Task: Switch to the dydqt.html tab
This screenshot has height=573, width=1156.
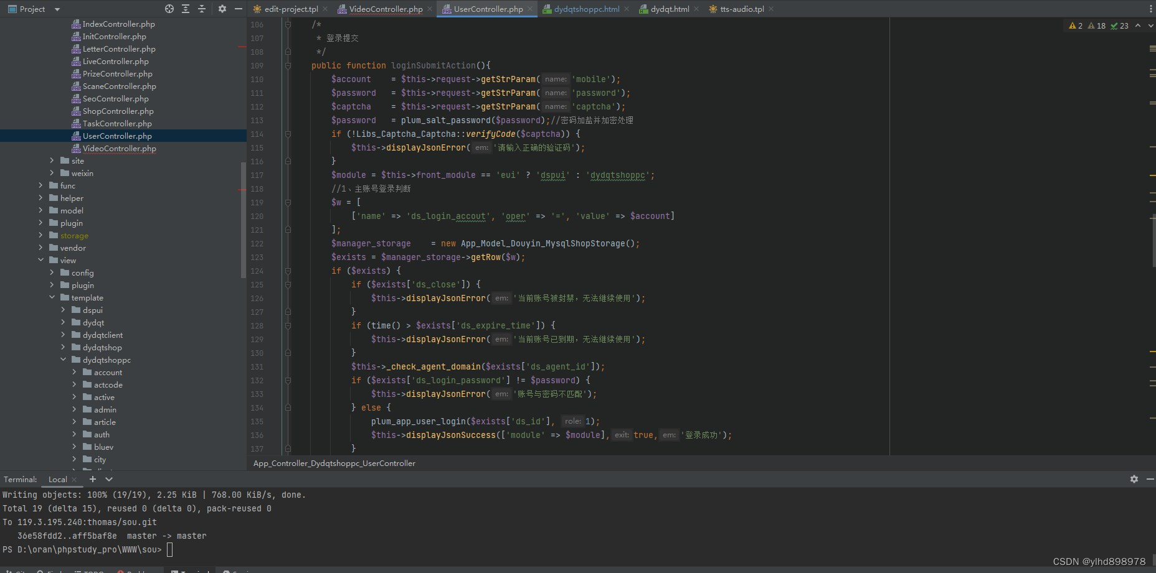Action: [x=664, y=9]
